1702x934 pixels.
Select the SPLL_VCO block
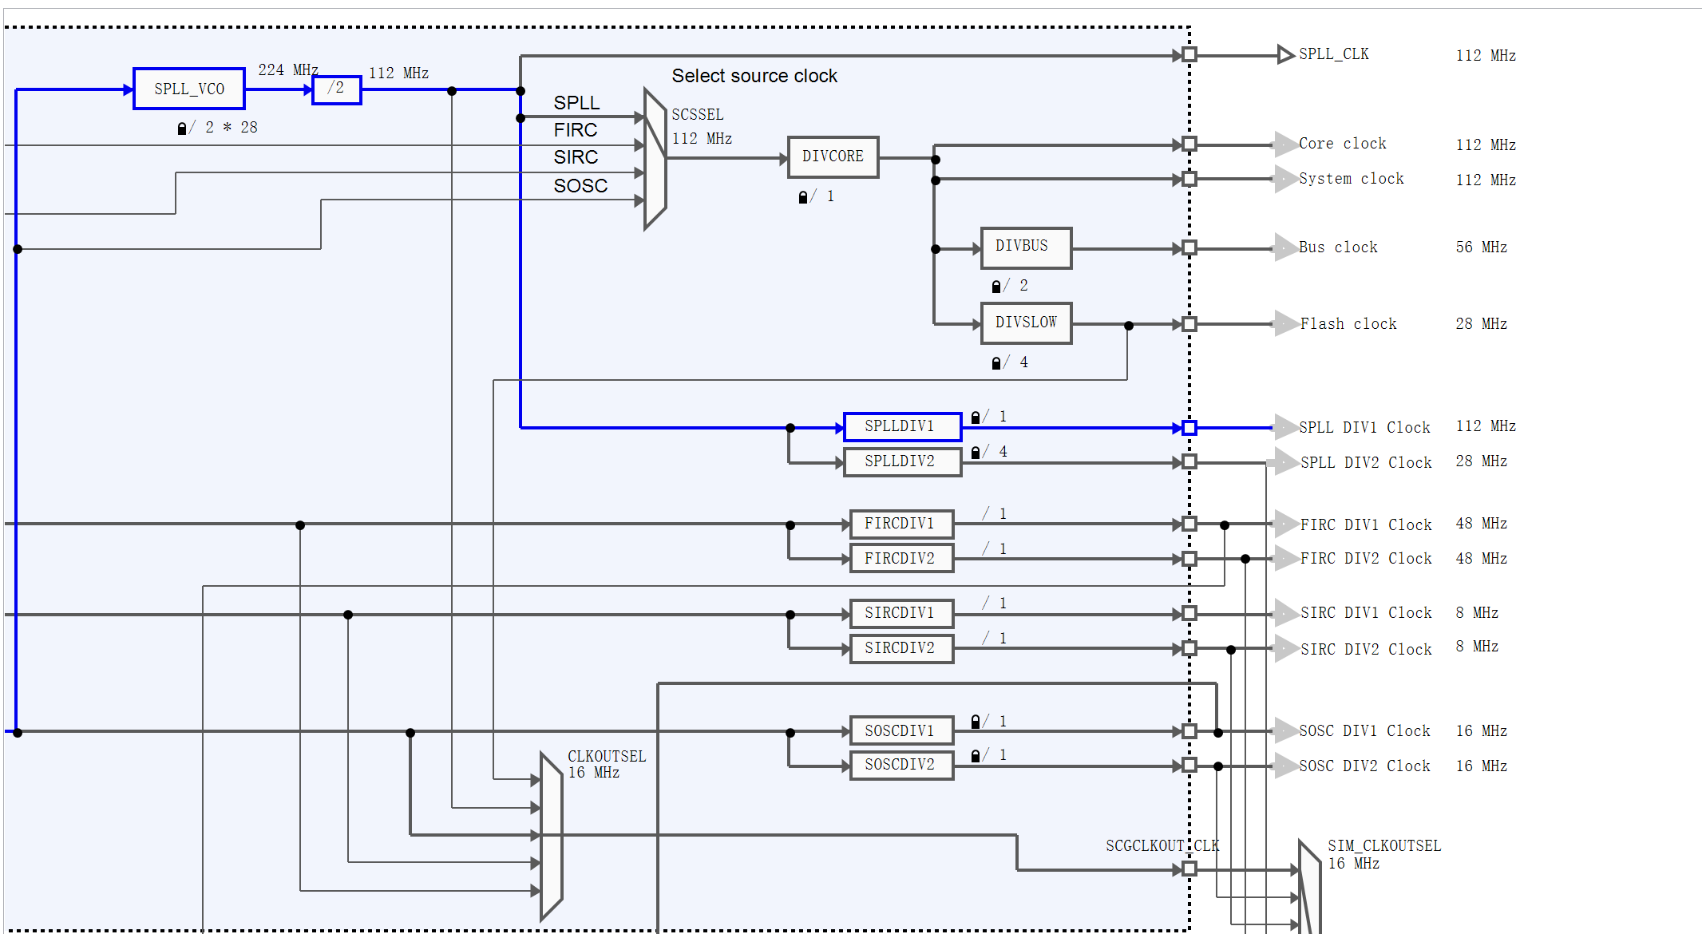pyautogui.click(x=189, y=89)
